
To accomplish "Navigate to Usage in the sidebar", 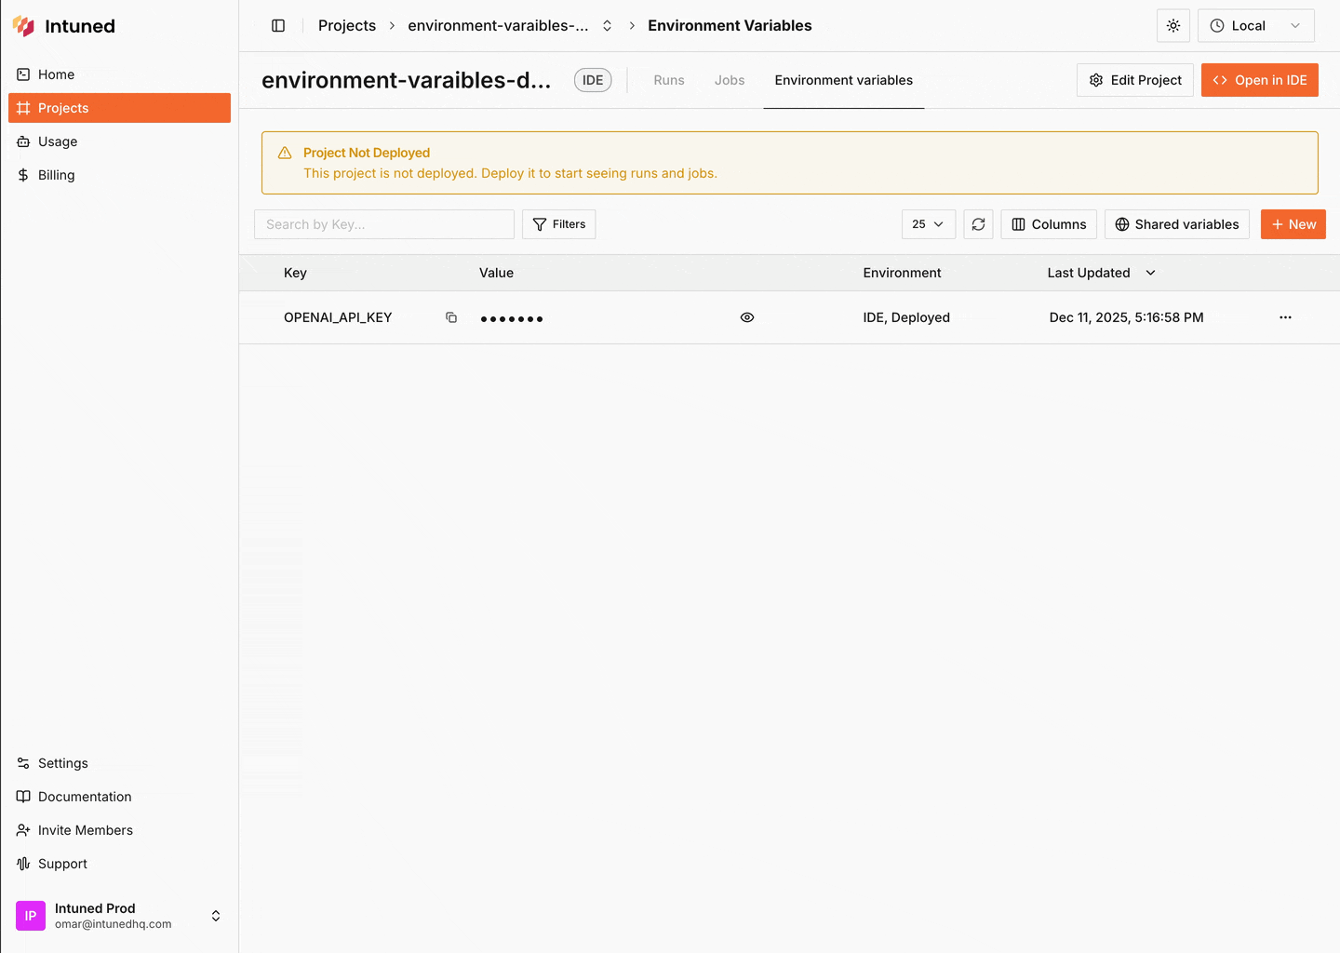I will pyautogui.click(x=56, y=141).
